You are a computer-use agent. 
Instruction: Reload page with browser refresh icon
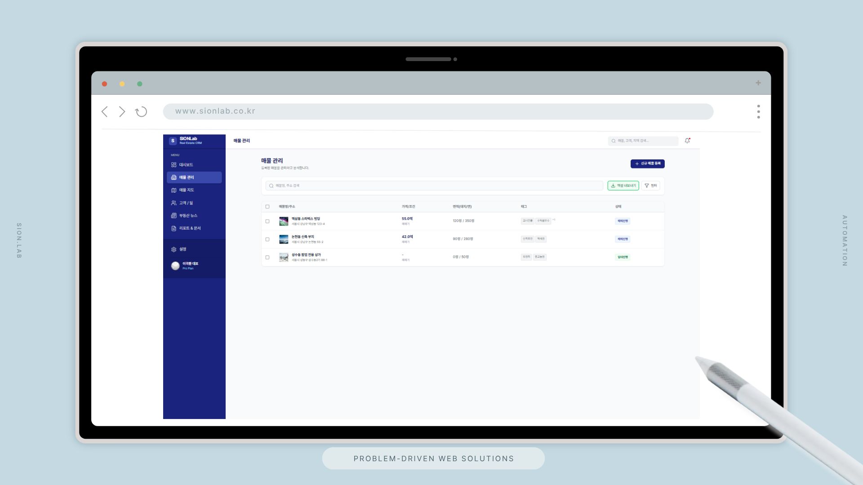141,112
